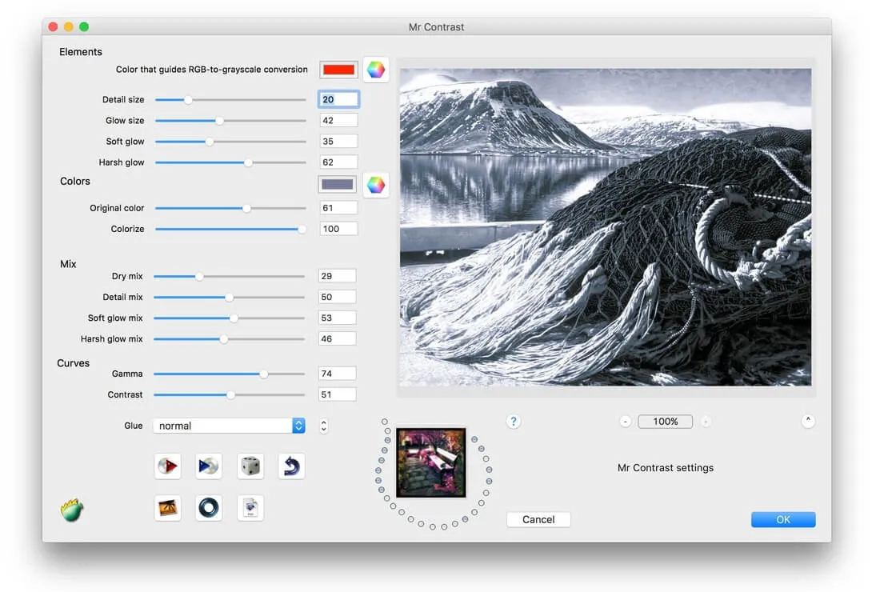Click the flame logo at bottom left
880x592 pixels.
click(71, 510)
